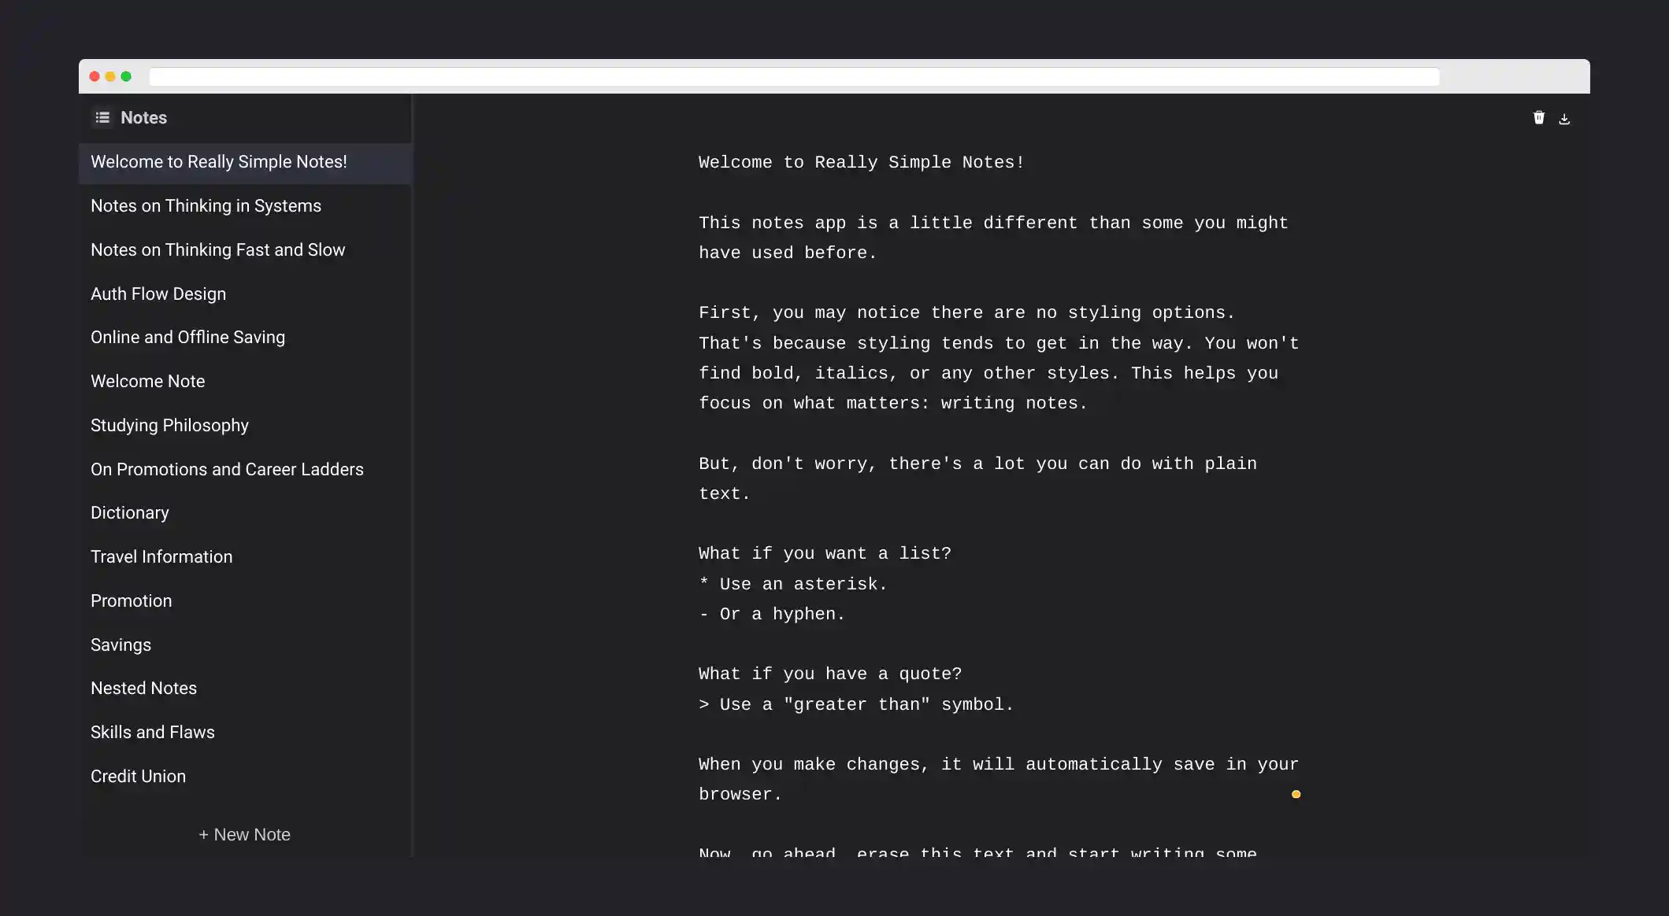Select 'Studying Philosophy' from the note list
The image size is (1669, 916).
170,425
